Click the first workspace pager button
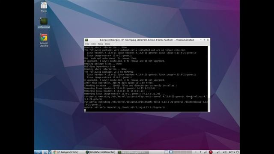 pyautogui.click(x=166, y=152)
